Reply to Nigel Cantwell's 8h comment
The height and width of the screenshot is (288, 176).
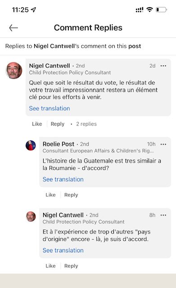click(x=71, y=266)
